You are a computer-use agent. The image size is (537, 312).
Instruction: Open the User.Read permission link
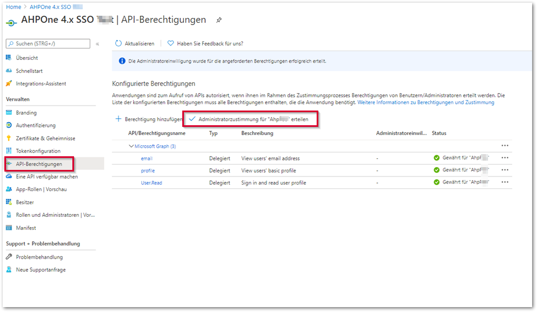coord(151,183)
